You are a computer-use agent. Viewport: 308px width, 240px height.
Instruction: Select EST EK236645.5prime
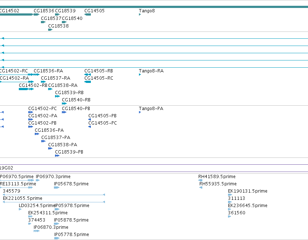tap(248, 206)
